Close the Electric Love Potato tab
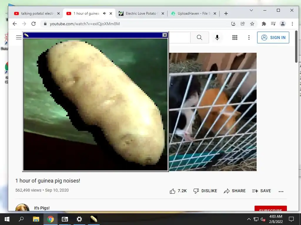The width and height of the screenshot is (301, 225). (x=163, y=13)
